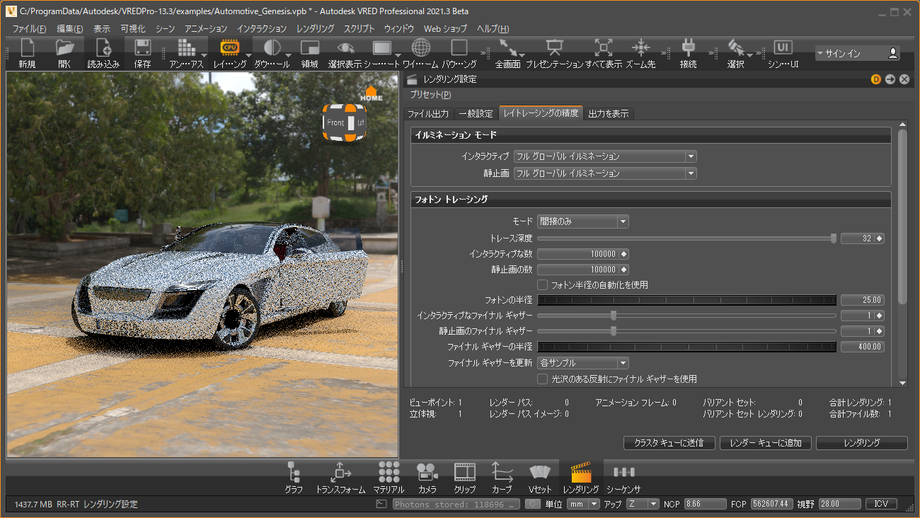Click the トレース深度 slider handle
This screenshot has width=920, height=518.
click(833, 238)
